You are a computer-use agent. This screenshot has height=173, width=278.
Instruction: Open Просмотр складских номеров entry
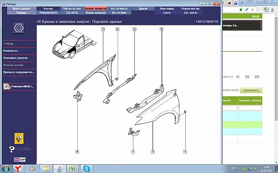(x=19, y=72)
